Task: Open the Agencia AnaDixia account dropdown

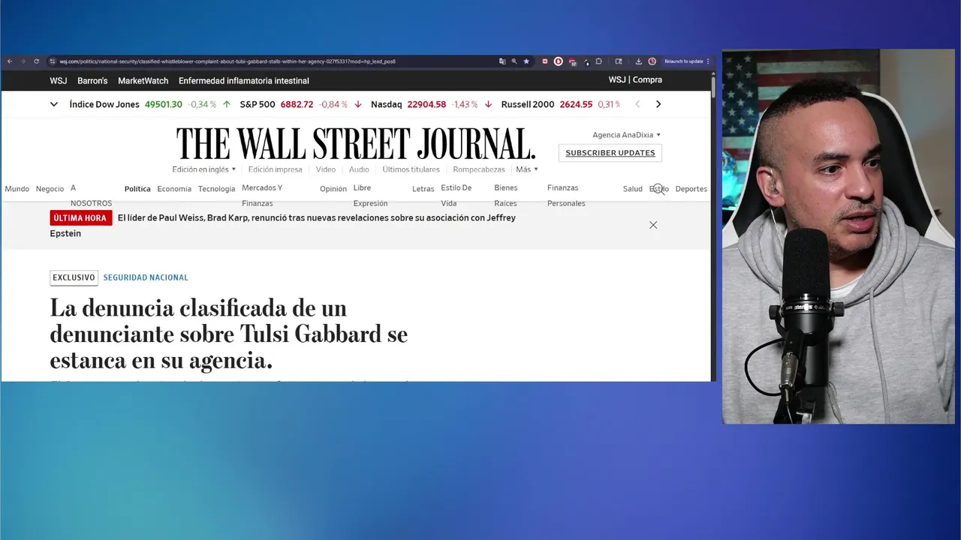Action: click(627, 135)
